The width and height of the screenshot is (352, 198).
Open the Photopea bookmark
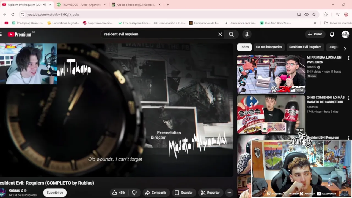[x=27, y=23]
